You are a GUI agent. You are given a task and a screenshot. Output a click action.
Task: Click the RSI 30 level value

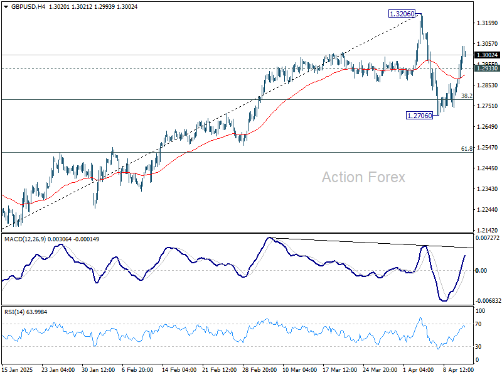[x=478, y=347]
